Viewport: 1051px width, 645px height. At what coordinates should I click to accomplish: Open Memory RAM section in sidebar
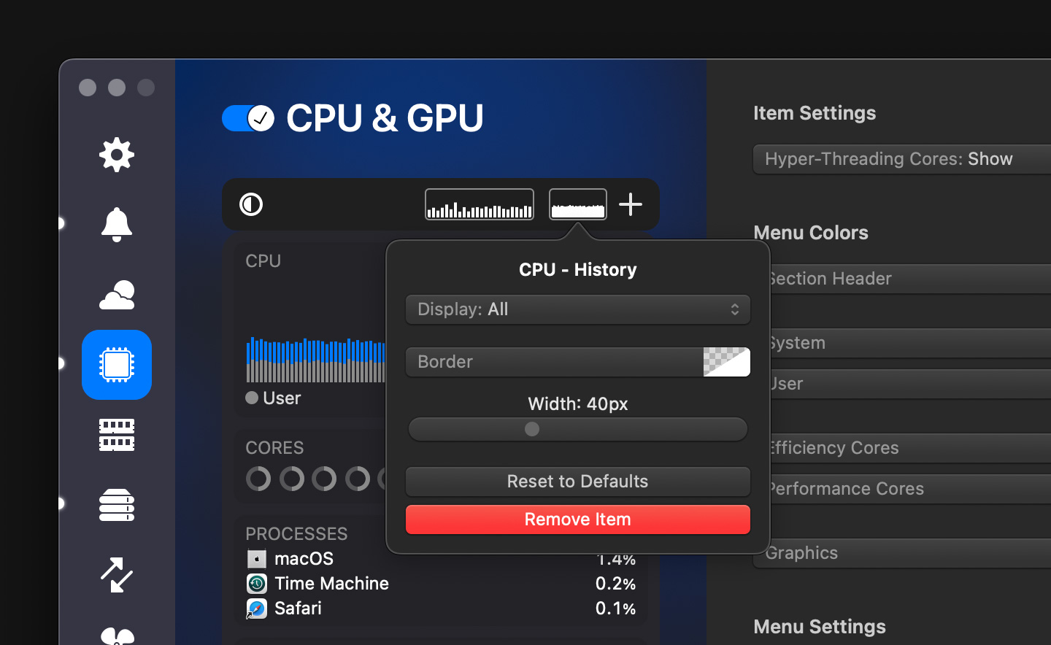117,435
